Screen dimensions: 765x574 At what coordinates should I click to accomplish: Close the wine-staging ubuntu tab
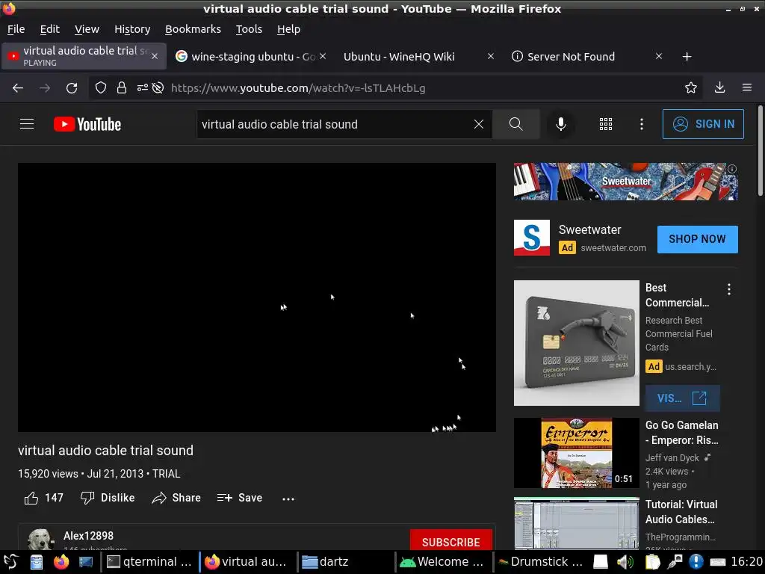323,56
